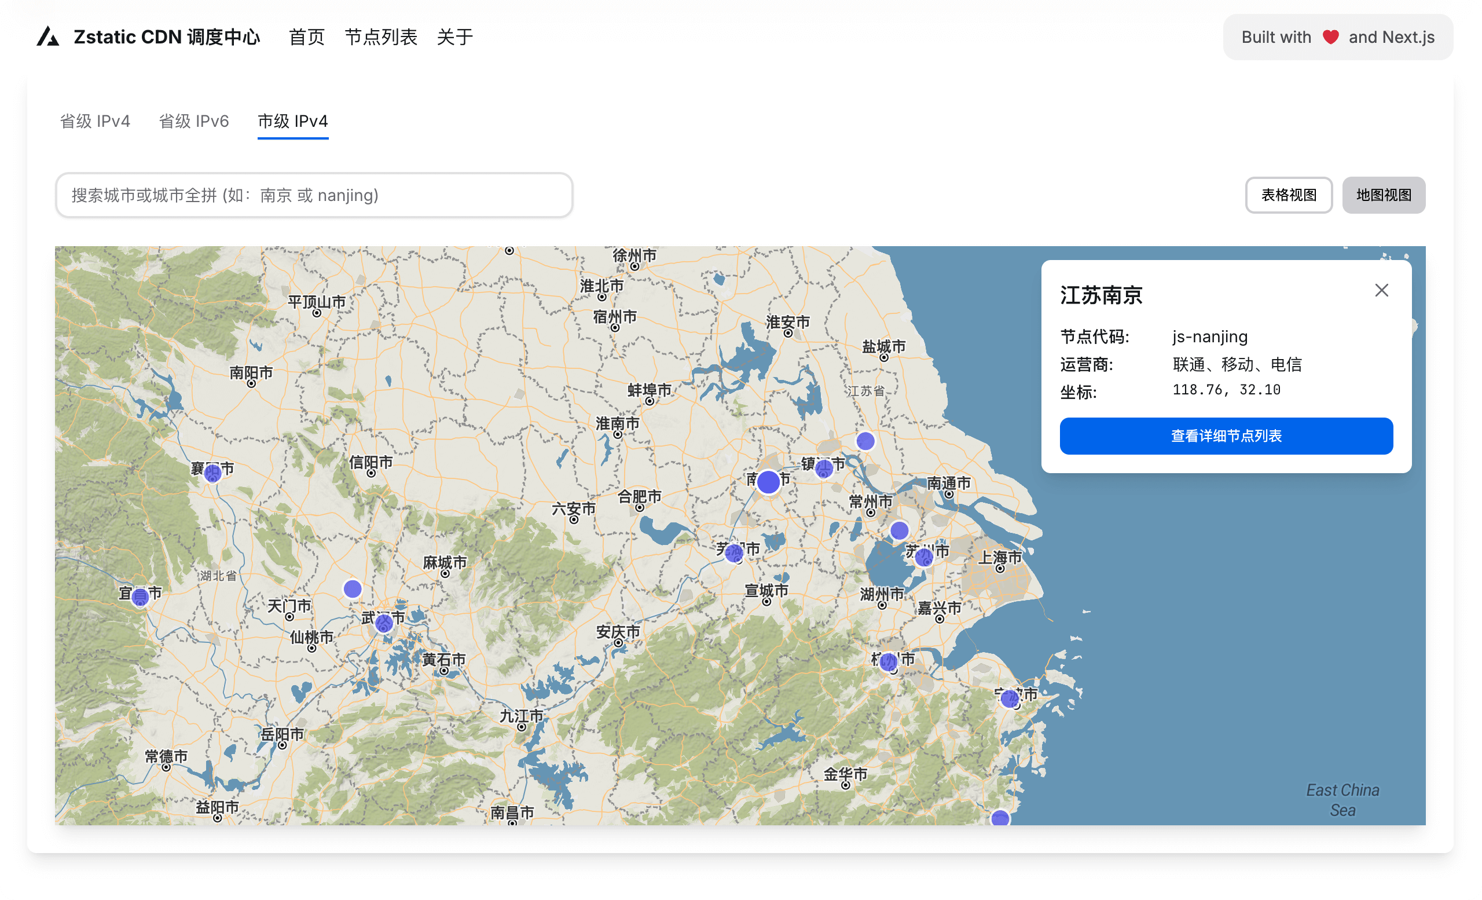Click the node marker on 武汉市

click(384, 623)
